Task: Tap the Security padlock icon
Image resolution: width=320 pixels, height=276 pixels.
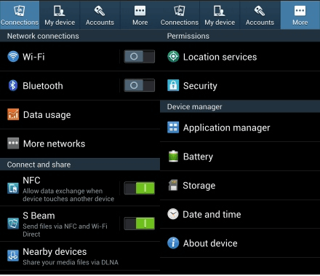Action: coord(173,85)
